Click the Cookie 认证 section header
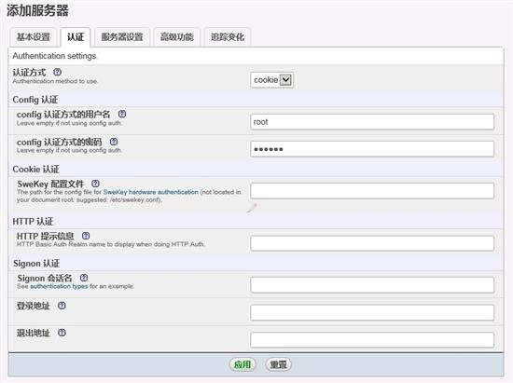The width and height of the screenshot is (513, 383). (x=36, y=169)
